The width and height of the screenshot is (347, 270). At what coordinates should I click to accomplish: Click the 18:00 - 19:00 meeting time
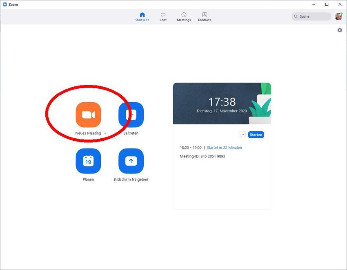[x=191, y=148]
